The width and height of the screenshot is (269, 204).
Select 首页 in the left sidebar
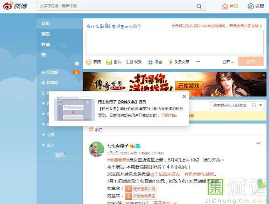click(59, 24)
